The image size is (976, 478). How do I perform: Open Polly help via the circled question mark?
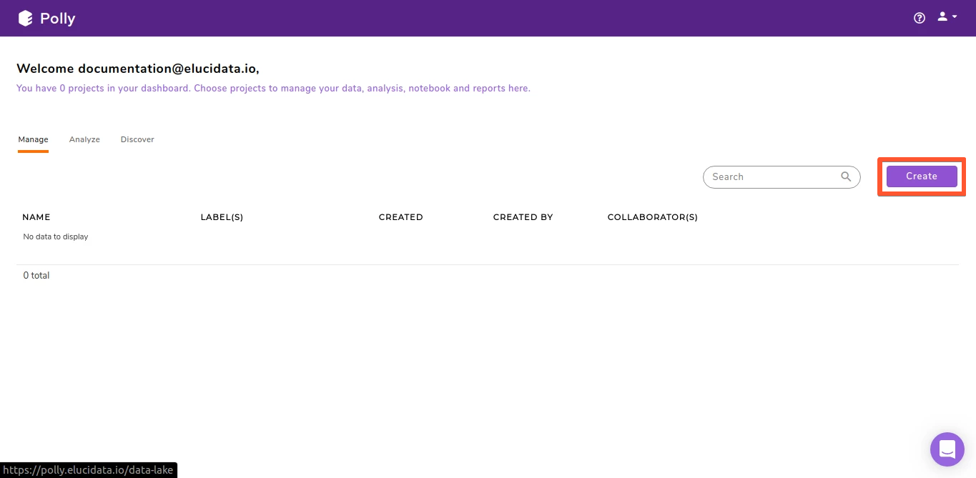tap(919, 17)
